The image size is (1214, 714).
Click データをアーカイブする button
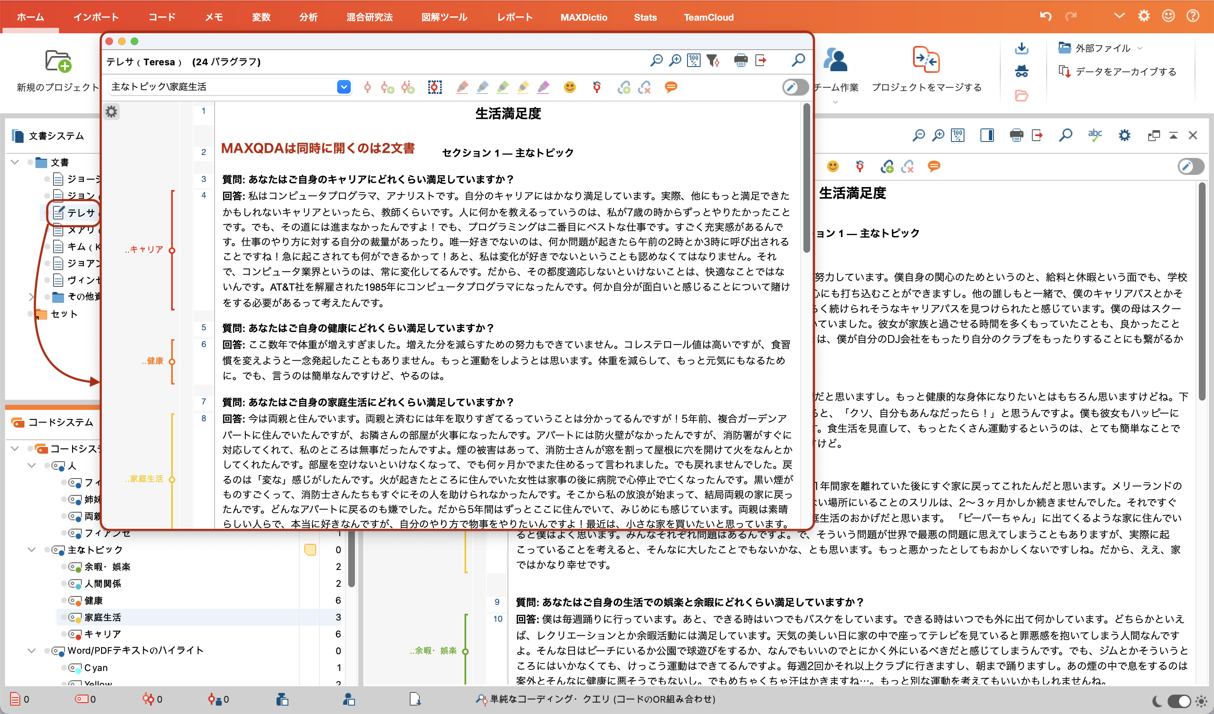pos(1117,72)
